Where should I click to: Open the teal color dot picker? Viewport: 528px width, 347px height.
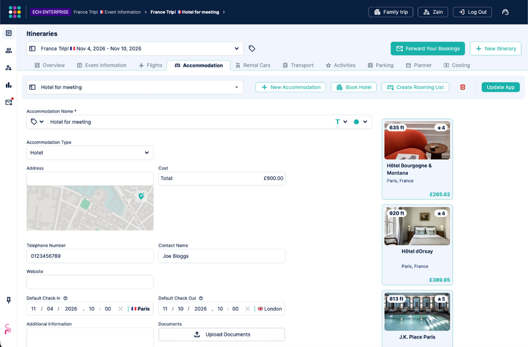pos(360,122)
